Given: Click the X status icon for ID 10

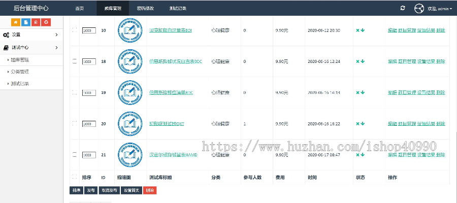Looking at the screenshot, I should tap(357, 30).
